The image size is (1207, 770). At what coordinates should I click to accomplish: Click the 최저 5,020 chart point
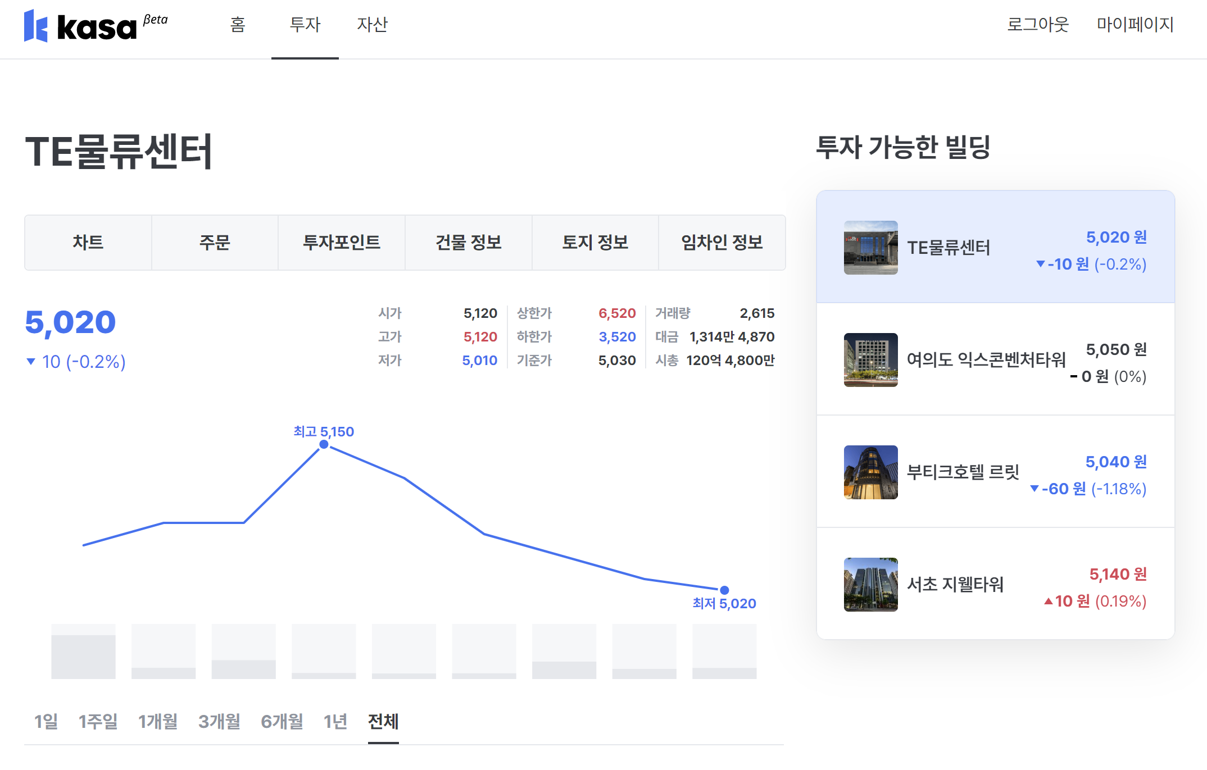pyautogui.click(x=724, y=590)
